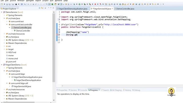The width and height of the screenshot is (183, 103).
Task: Click the Project Explorer scroll-down arrow
Action: pyautogui.click(x=54, y=100)
